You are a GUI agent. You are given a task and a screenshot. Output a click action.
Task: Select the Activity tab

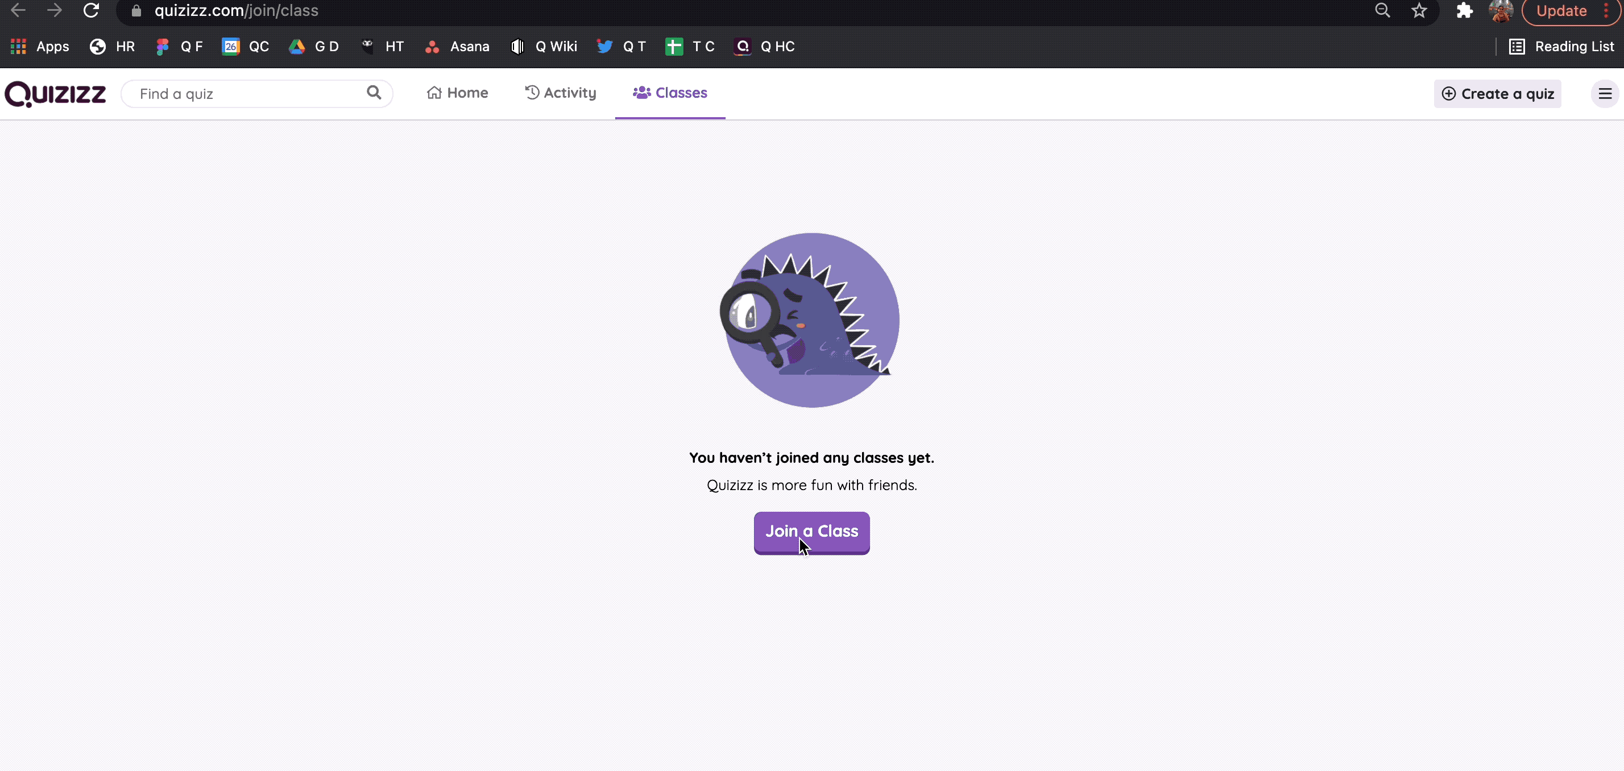point(560,92)
